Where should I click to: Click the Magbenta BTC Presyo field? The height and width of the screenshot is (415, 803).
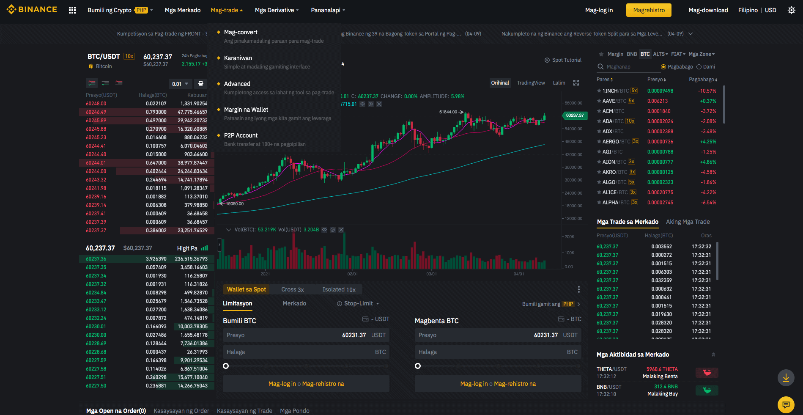click(498, 335)
